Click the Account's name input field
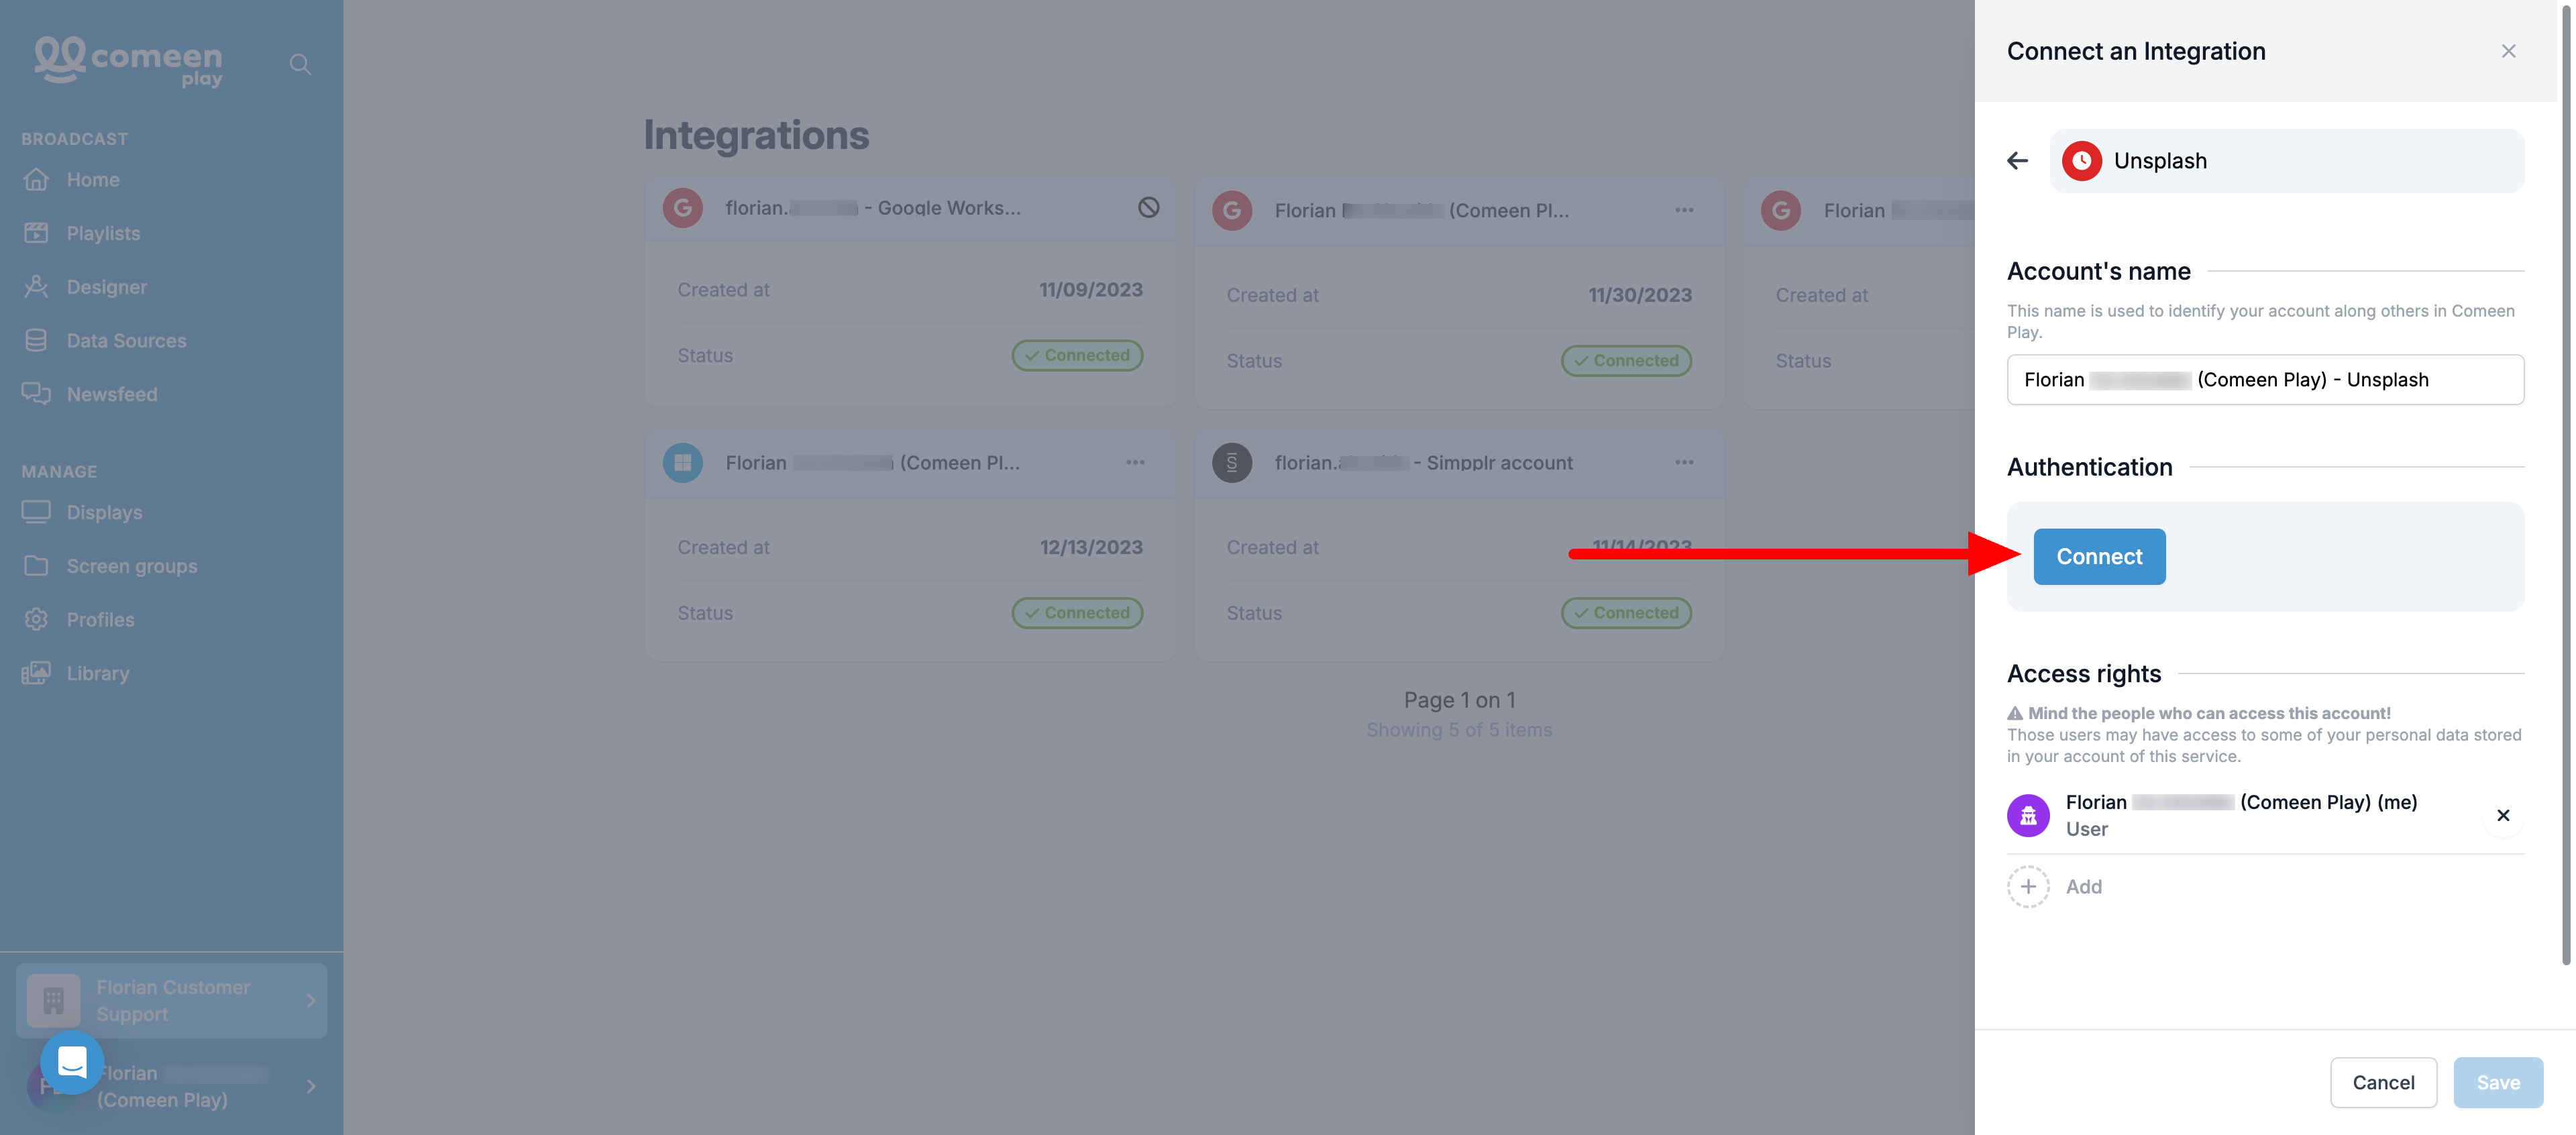The width and height of the screenshot is (2576, 1135). click(2265, 380)
